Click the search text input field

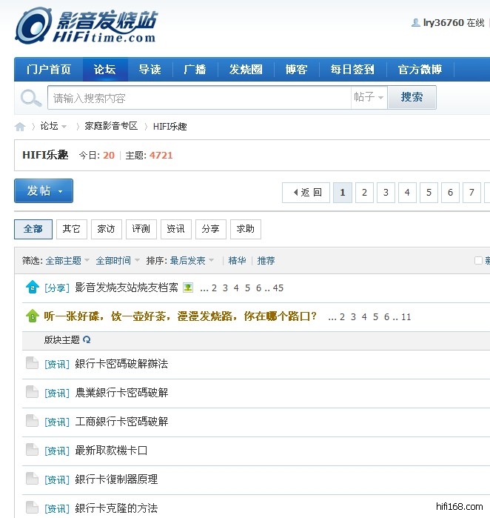click(198, 98)
